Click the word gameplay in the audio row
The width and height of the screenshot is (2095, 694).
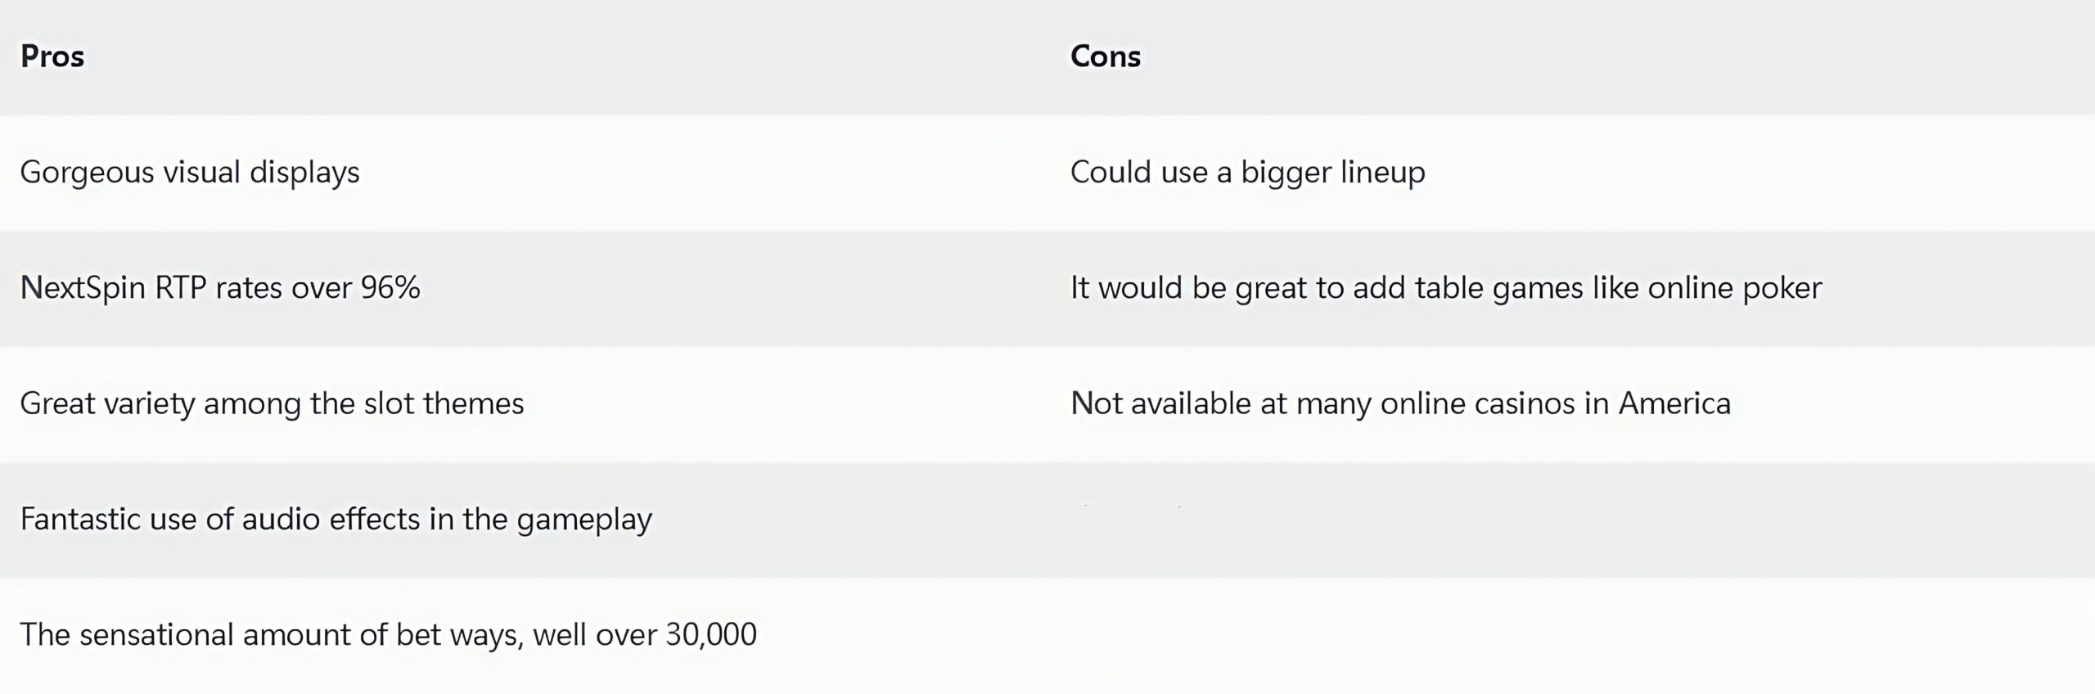pos(584,520)
